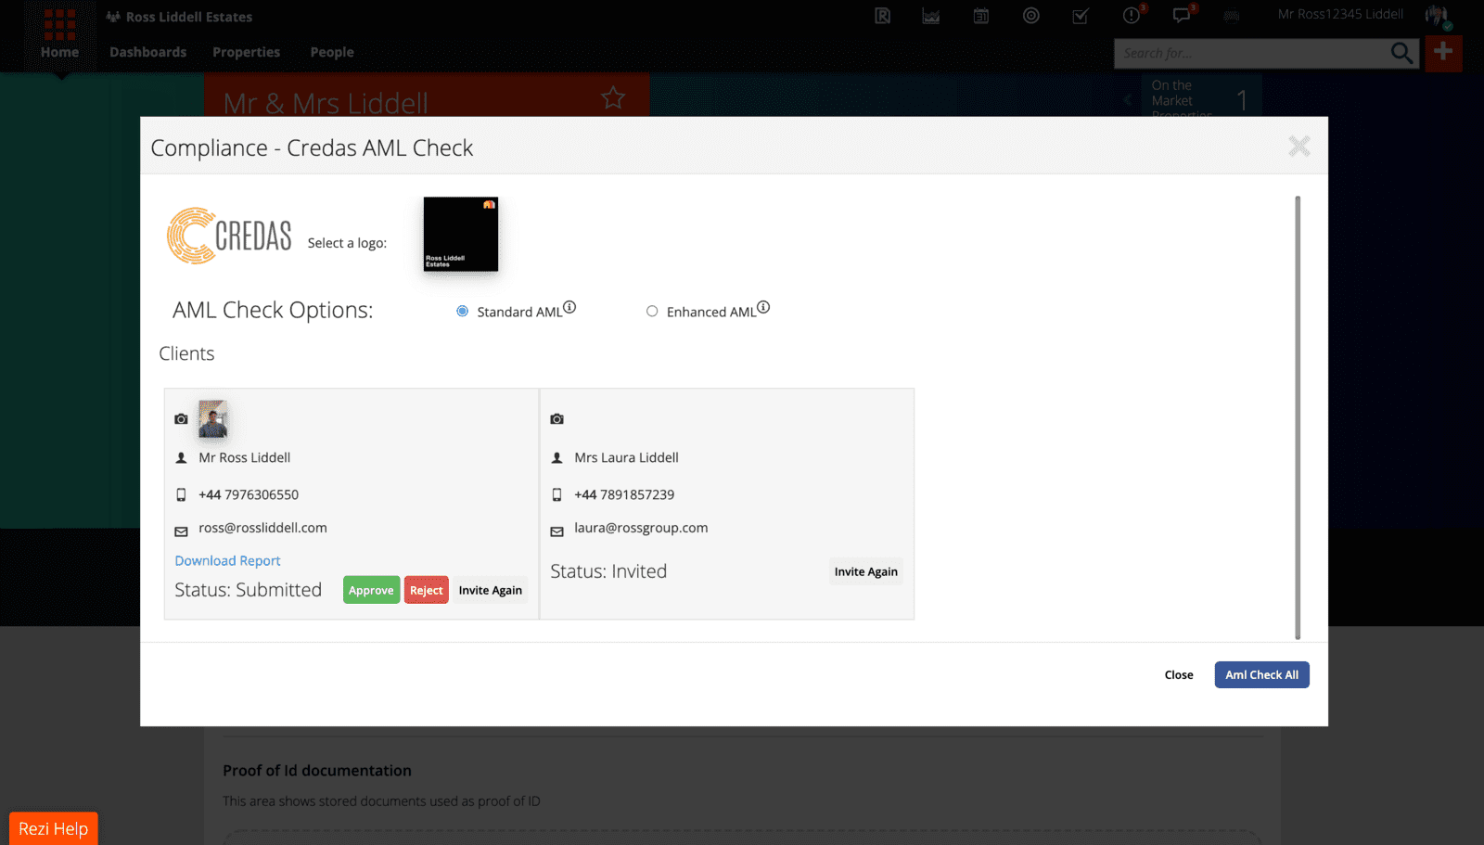The image size is (1484, 845).
Task: Click the user avatar in top bar
Action: click(1438, 16)
